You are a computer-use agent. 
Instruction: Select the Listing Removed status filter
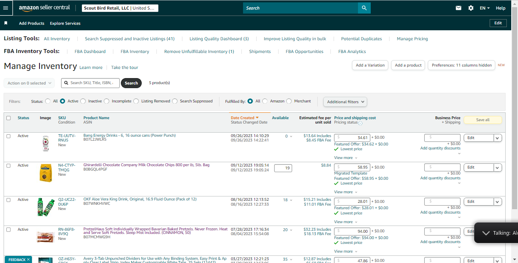click(136, 101)
